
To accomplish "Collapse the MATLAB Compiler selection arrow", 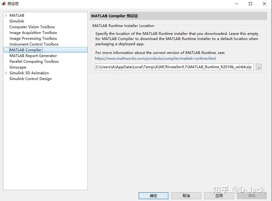I will [6, 50].
